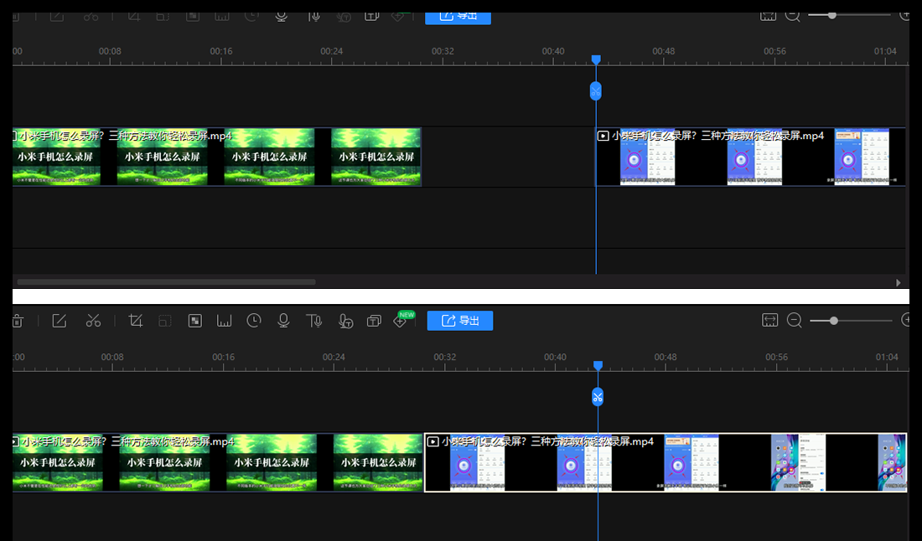The image size is (922, 541).
Task: Click fit-timeline-to-window icon in lower panel
Action: (x=769, y=320)
